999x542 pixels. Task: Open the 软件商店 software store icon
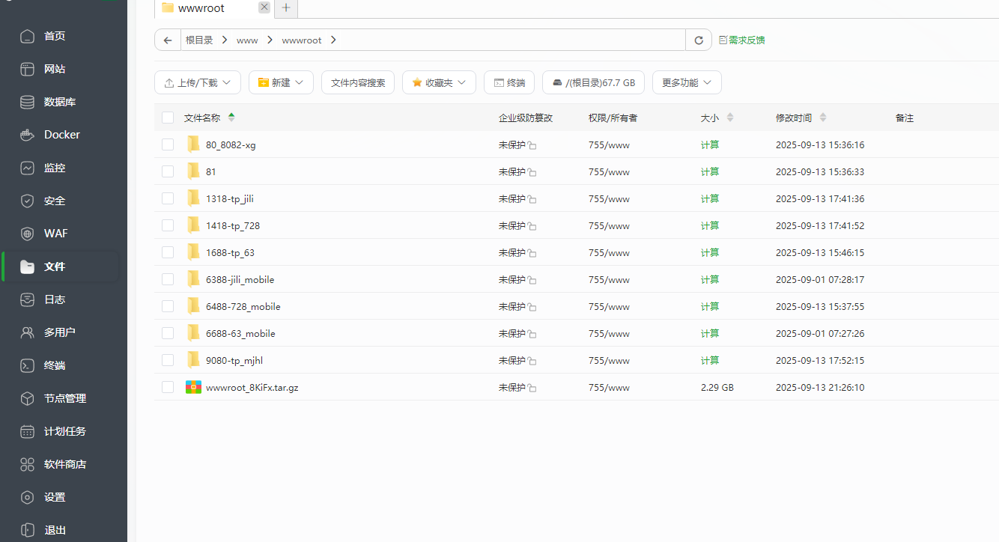coord(28,464)
